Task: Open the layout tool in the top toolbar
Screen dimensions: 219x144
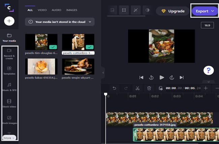Action: pyautogui.click(x=112, y=10)
